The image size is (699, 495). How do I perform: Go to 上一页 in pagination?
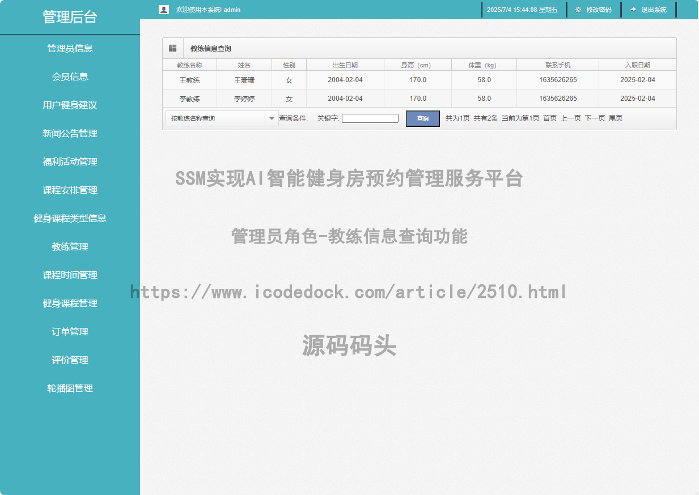571,118
